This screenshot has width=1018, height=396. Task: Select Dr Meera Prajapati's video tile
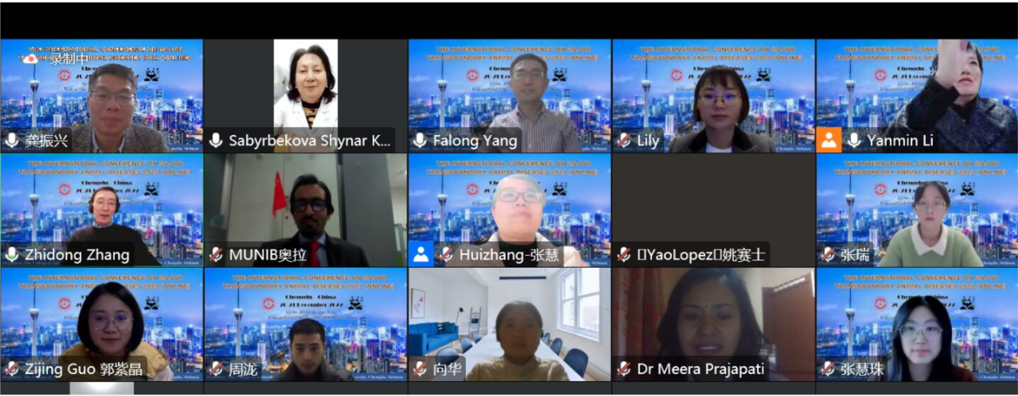(714, 325)
